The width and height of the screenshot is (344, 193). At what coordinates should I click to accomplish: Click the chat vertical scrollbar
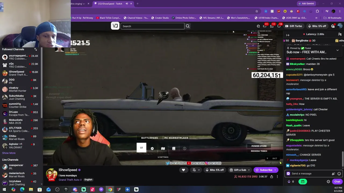tap(343, 159)
